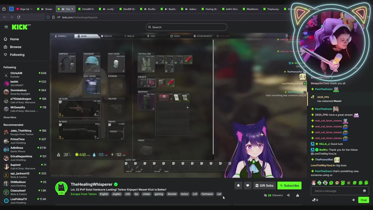
Task: Open Jake_TheViking recommended channel
Action: (x=25, y=132)
